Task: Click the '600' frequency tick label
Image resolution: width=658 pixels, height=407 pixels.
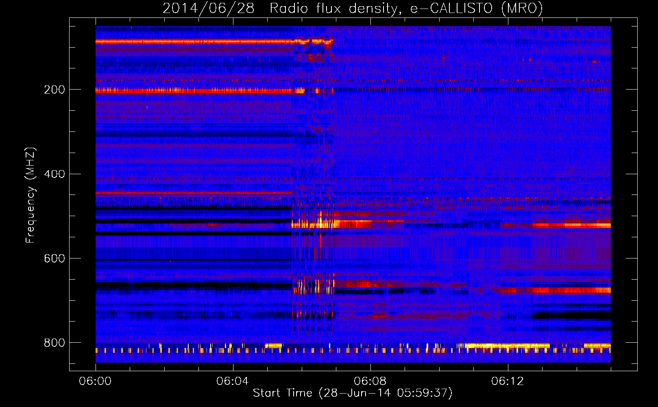Action: coord(54,259)
